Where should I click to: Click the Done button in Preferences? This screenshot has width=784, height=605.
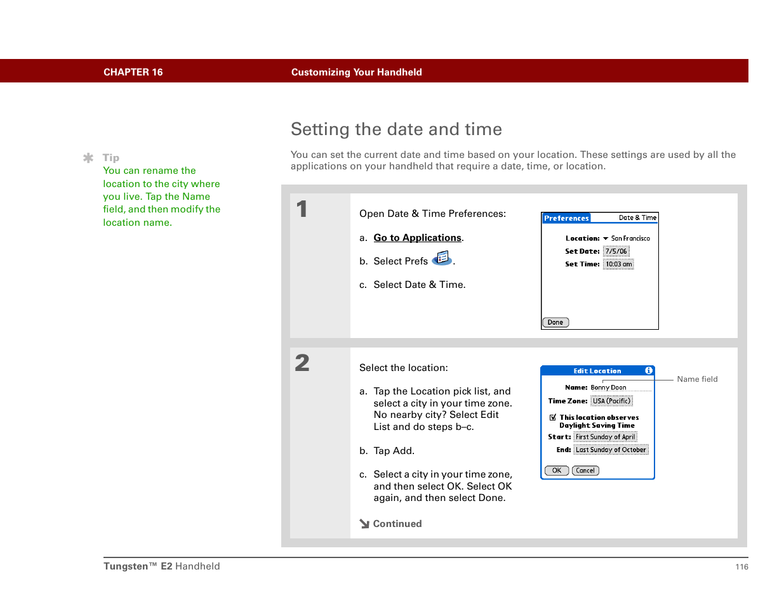(555, 322)
